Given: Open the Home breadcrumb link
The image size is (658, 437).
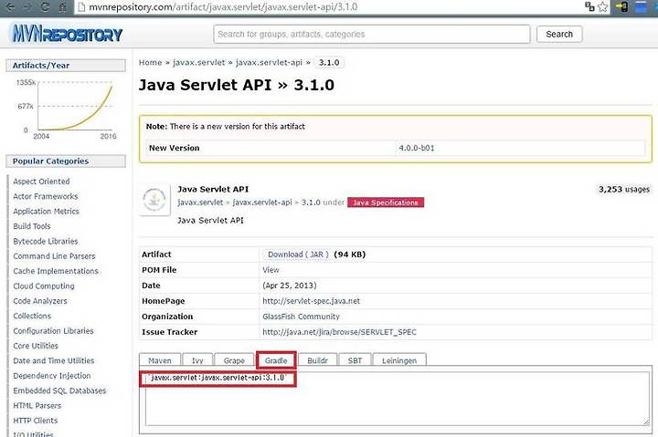Looking at the screenshot, I should tap(150, 62).
